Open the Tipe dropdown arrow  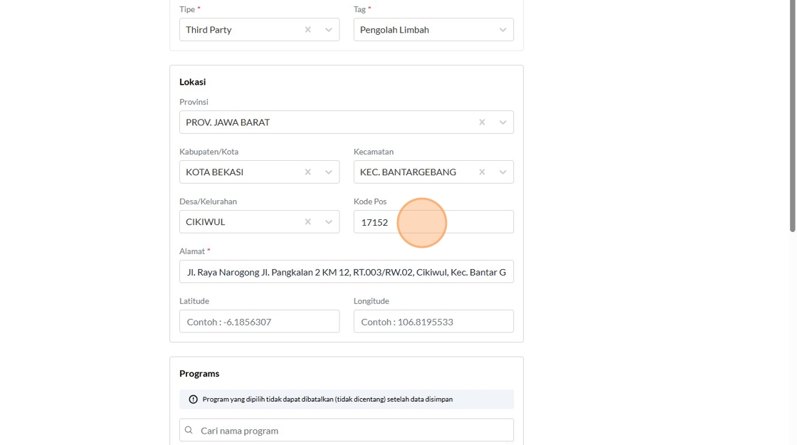point(329,30)
